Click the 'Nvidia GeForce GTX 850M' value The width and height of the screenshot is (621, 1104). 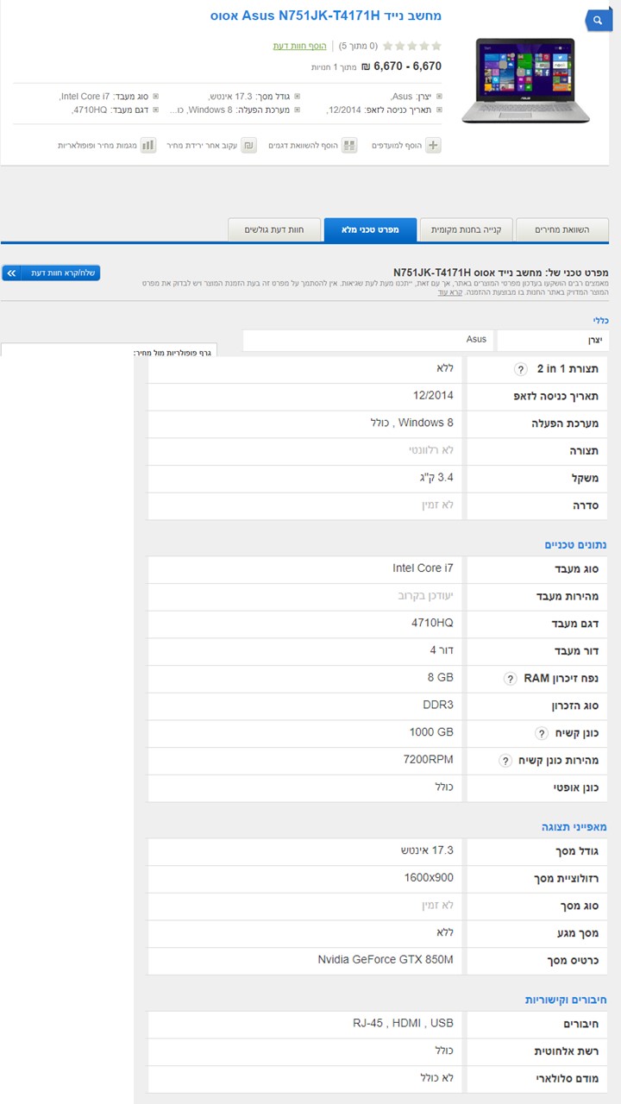(386, 960)
